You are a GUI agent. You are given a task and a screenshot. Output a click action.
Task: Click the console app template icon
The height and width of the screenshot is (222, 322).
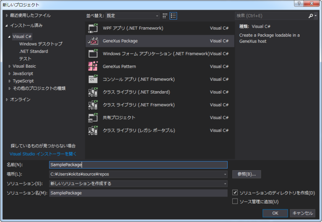pyautogui.click(x=93, y=79)
